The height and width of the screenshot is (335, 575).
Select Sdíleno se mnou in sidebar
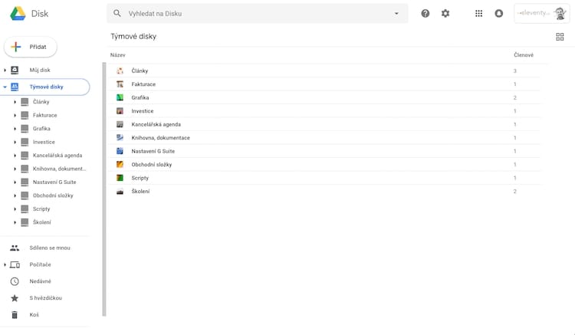(x=49, y=248)
